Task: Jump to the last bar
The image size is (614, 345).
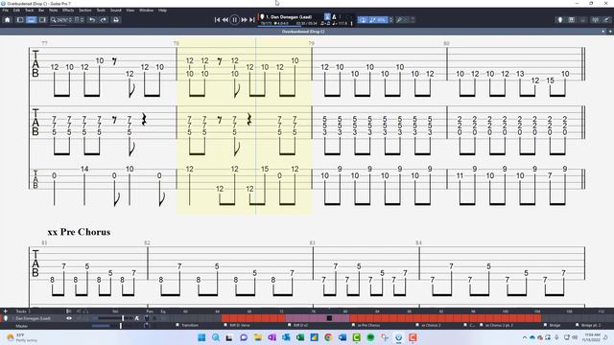Action: click(x=251, y=19)
